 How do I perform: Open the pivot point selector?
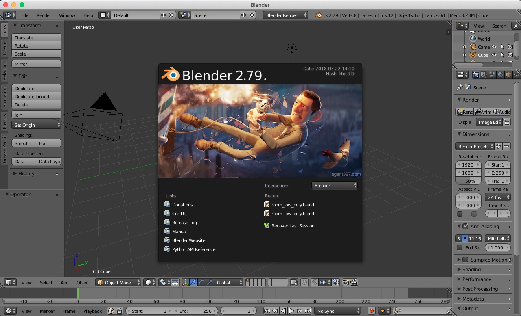165,282
